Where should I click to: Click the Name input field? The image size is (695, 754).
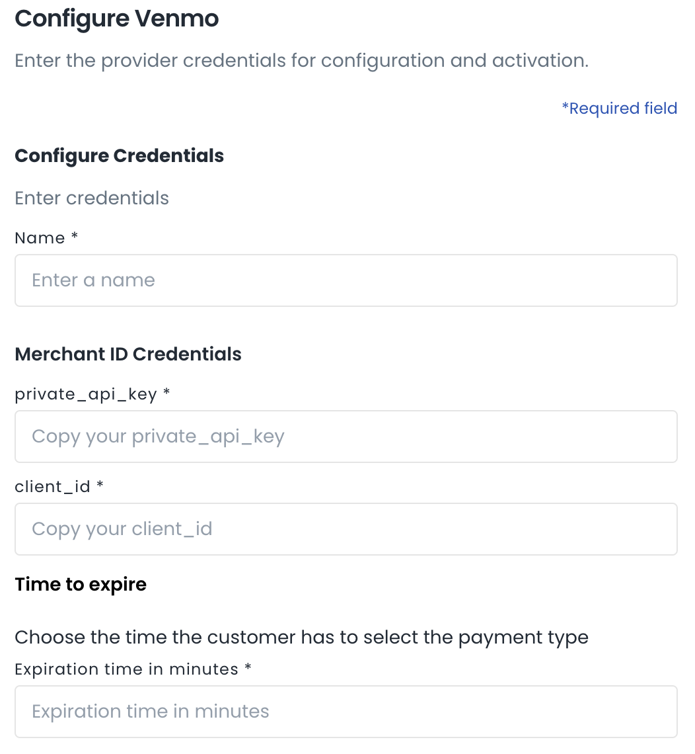(x=346, y=280)
